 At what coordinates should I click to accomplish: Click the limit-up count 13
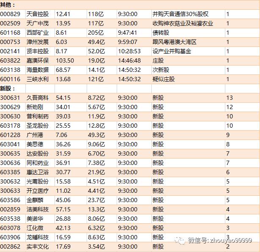pos(230,98)
